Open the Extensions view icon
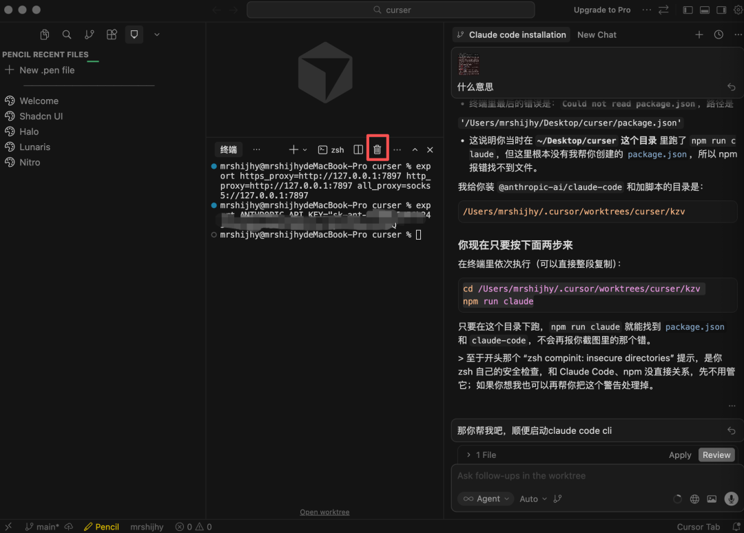The width and height of the screenshot is (744, 533). (x=112, y=34)
